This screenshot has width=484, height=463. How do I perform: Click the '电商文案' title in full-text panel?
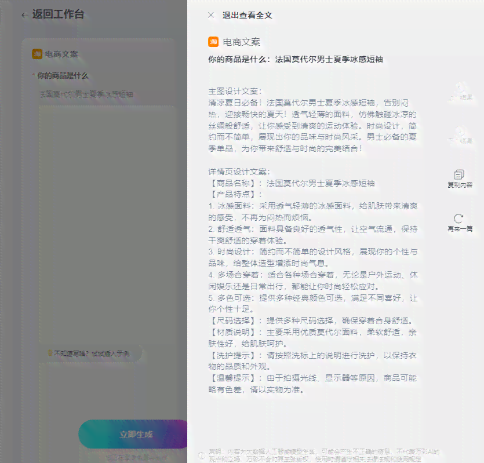241,42
